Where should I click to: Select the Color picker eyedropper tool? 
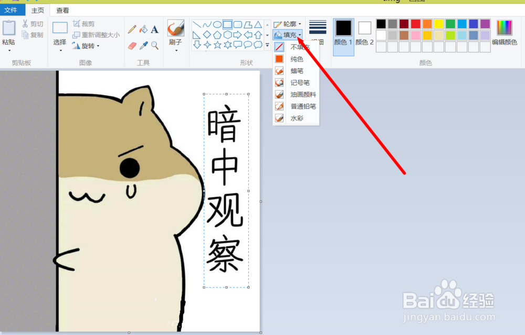point(143,46)
